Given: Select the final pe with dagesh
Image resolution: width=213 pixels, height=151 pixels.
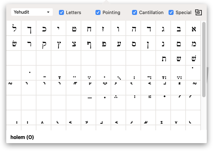Looking at the screenshot, I should (x=89, y=43).
